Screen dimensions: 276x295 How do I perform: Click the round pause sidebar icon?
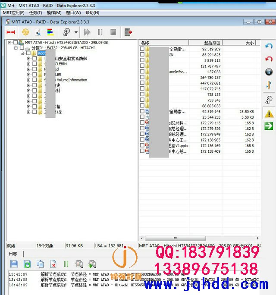269,72
